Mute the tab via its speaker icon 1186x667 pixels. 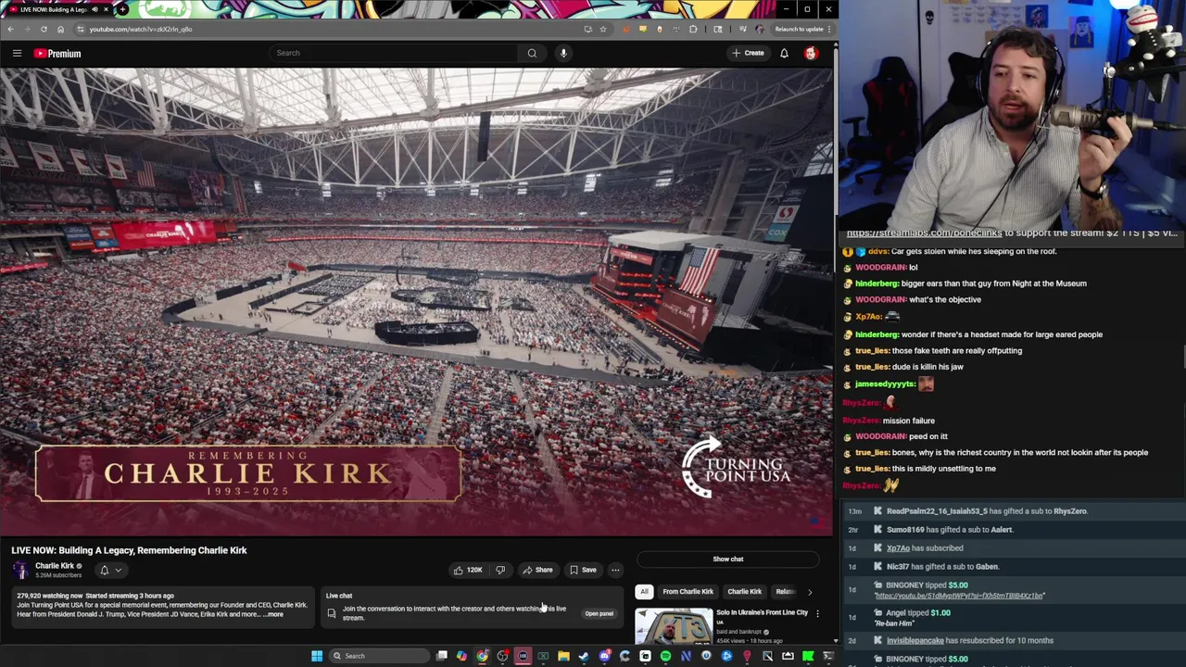click(95, 9)
